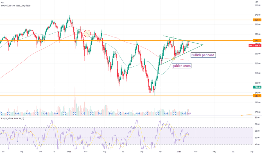Click the small orange circle at golden cross
This screenshot has height=154, width=262.
[x=173, y=59]
